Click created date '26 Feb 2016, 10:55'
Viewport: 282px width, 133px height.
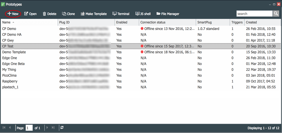click(x=261, y=29)
